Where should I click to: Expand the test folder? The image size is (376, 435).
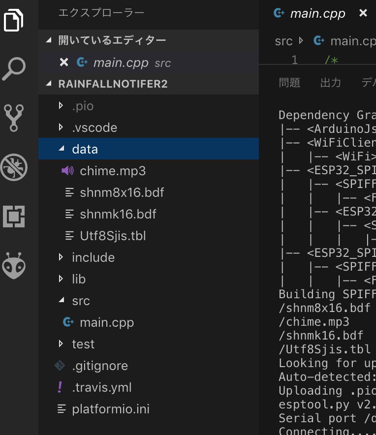61,343
